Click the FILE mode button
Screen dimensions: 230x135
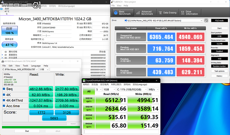[x=220, y=21]
